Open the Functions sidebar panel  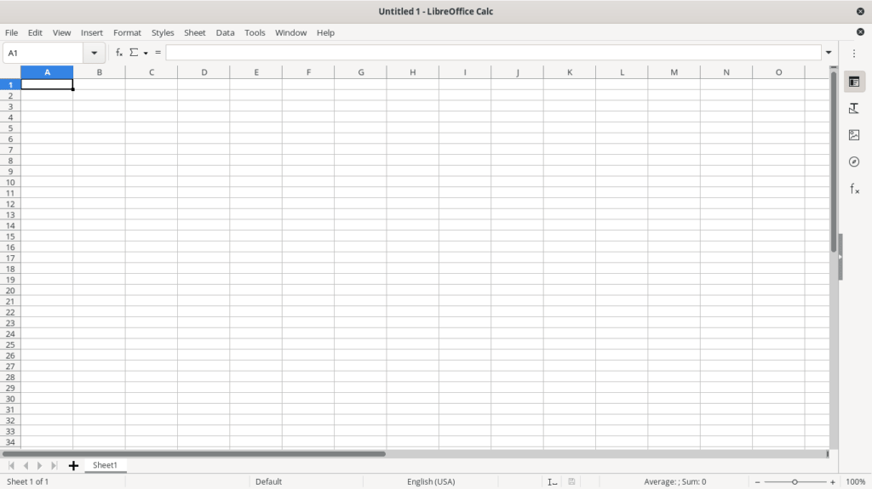[854, 189]
